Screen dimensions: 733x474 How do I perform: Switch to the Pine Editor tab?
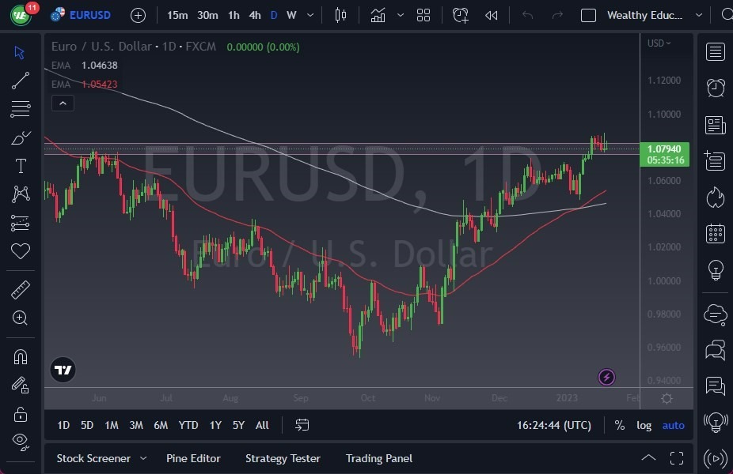pos(193,458)
